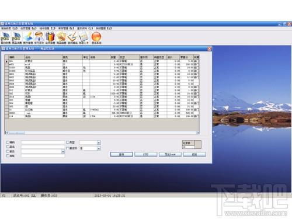The height and width of the screenshot is (219, 292).
Task: Expand the dropdown below the type dropdown
Action: point(99,148)
